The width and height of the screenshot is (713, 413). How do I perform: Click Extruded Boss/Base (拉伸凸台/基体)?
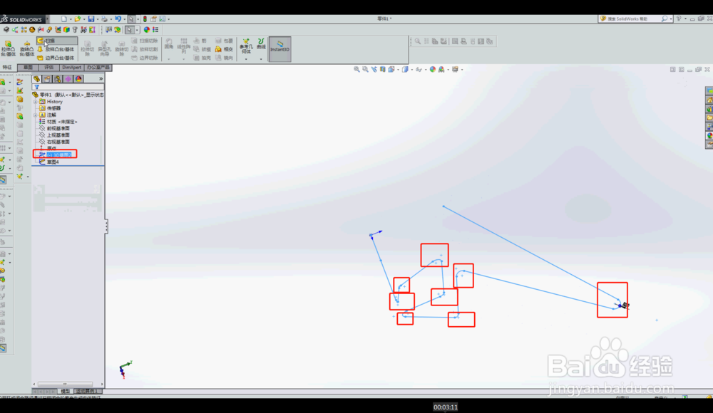tap(8, 48)
